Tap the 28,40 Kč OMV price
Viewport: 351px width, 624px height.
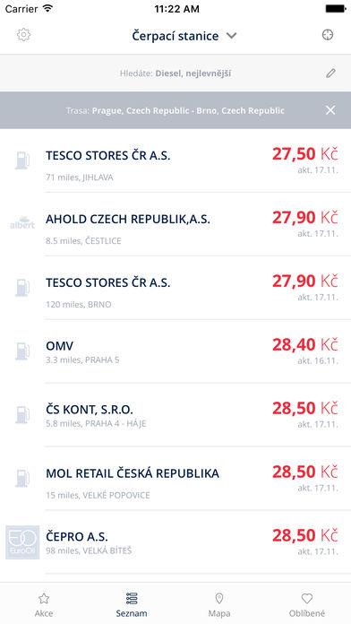pos(305,344)
